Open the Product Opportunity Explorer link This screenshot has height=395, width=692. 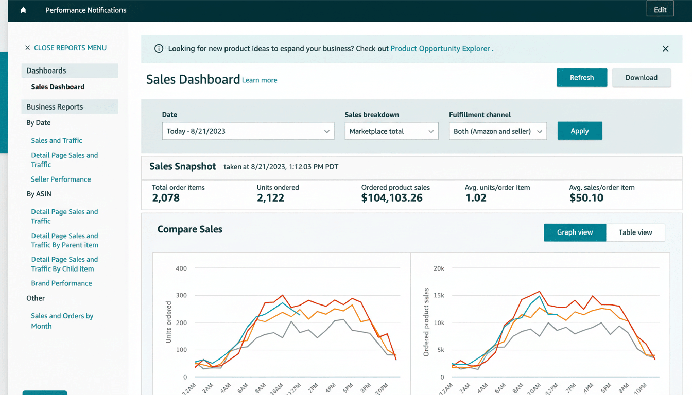pyautogui.click(x=440, y=48)
